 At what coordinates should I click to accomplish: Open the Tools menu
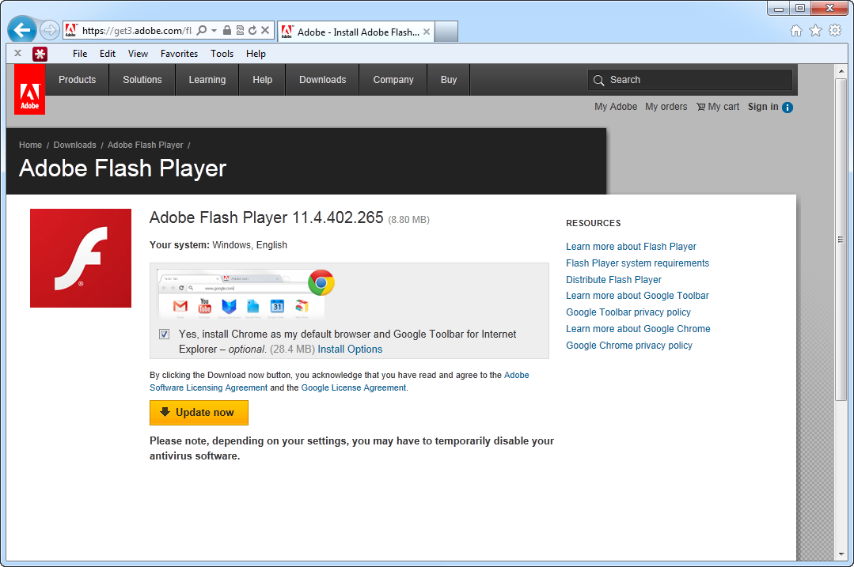click(222, 54)
